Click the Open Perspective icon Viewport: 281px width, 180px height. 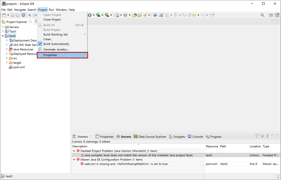coord(271,15)
